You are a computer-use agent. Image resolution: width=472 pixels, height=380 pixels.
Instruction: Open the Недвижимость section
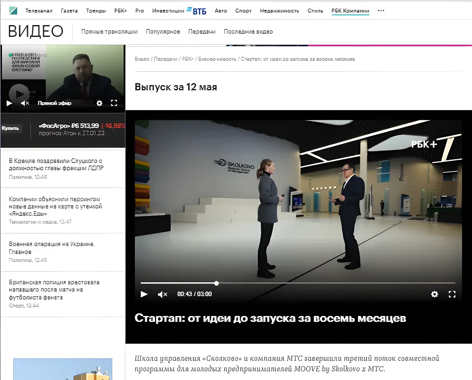[279, 11]
